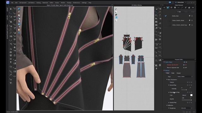Expand the Opacity Map group
Screen dimensions: 202x113
pyautogui.click(x=169, y=103)
